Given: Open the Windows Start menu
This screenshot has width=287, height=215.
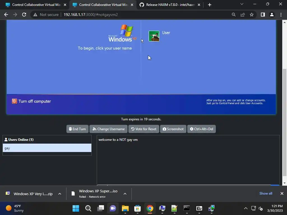Looking at the screenshot, I should [76, 208].
